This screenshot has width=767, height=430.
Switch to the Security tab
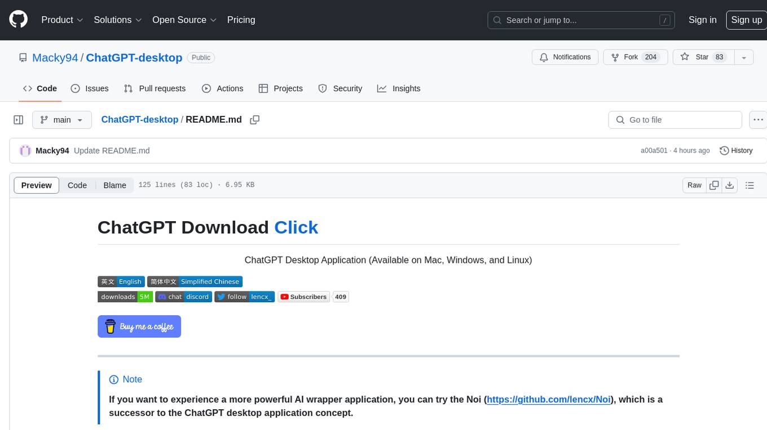click(x=340, y=88)
